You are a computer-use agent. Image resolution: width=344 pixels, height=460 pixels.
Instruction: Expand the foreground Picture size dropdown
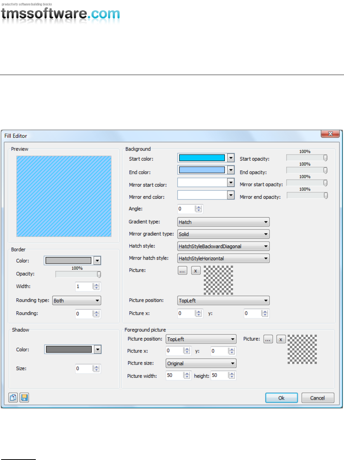[x=201, y=363]
